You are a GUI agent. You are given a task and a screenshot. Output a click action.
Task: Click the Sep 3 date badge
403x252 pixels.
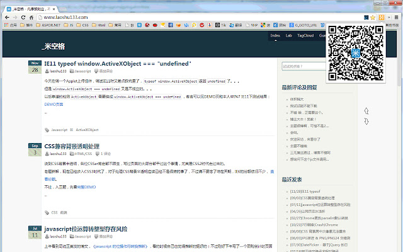[x=35, y=150]
